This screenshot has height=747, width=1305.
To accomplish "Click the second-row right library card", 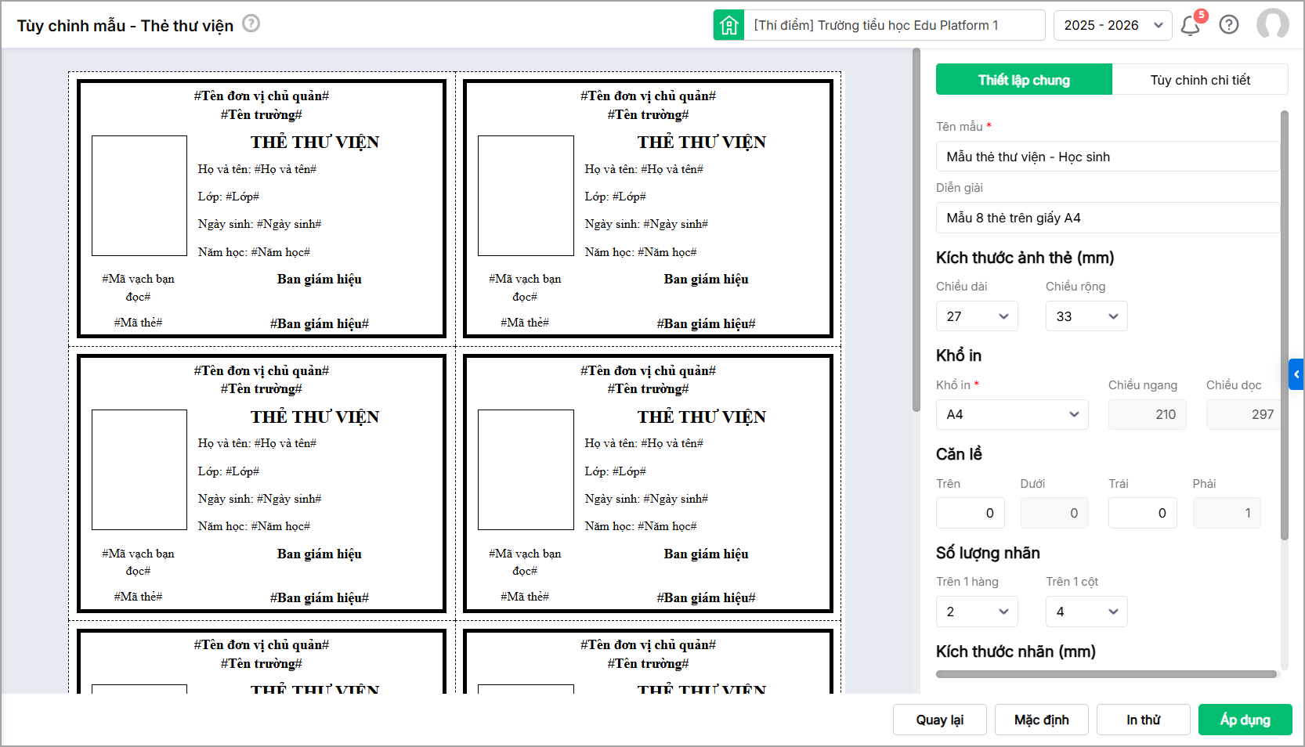I will tap(648, 483).
